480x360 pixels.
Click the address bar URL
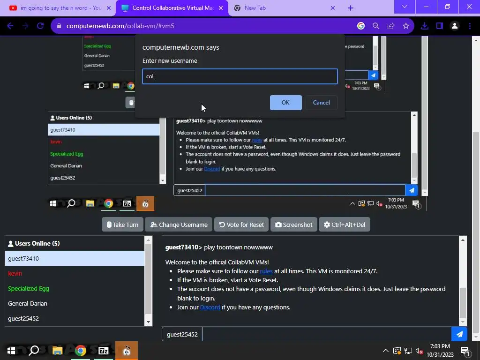(x=120, y=26)
